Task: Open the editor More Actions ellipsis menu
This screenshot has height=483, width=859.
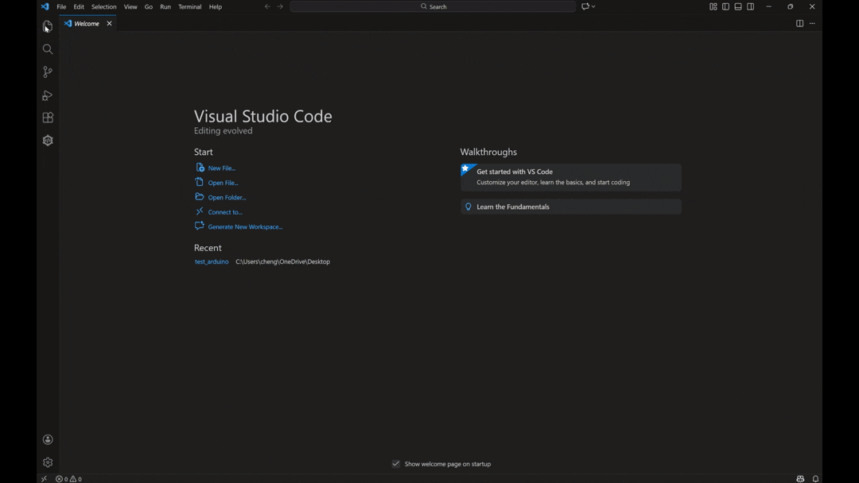Action: click(x=812, y=24)
